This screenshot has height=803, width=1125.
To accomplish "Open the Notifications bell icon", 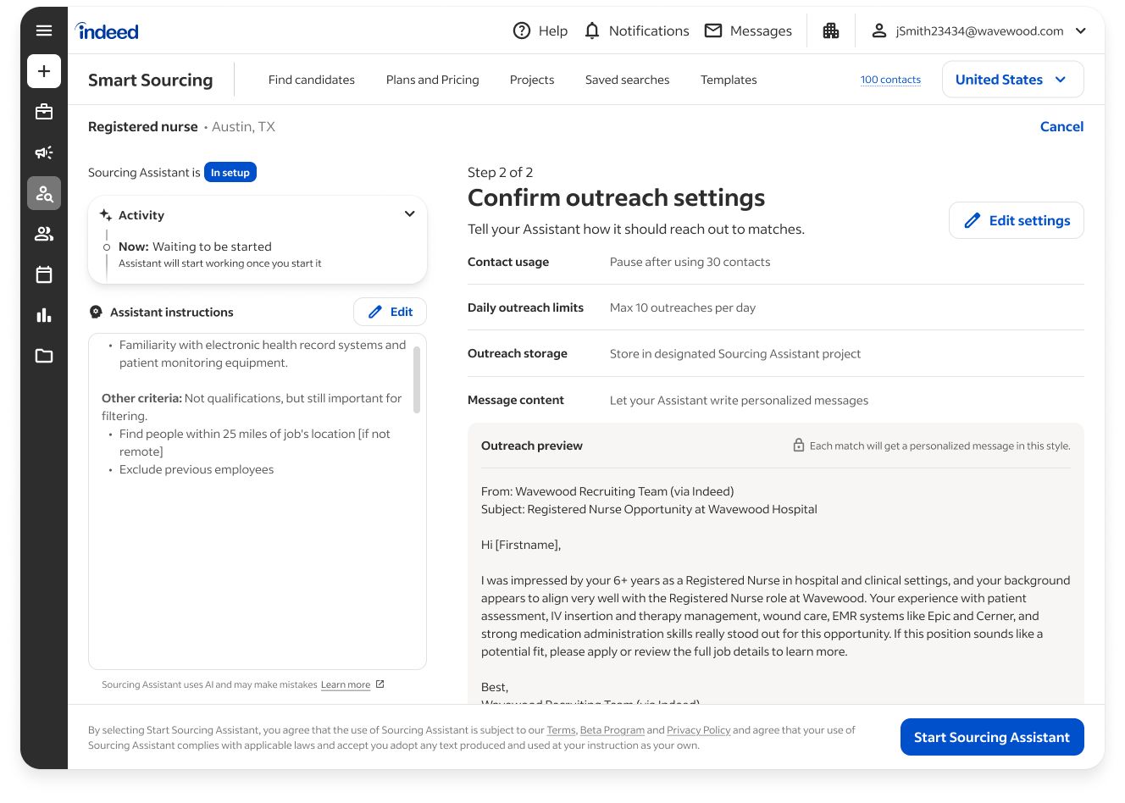I will click(x=592, y=30).
